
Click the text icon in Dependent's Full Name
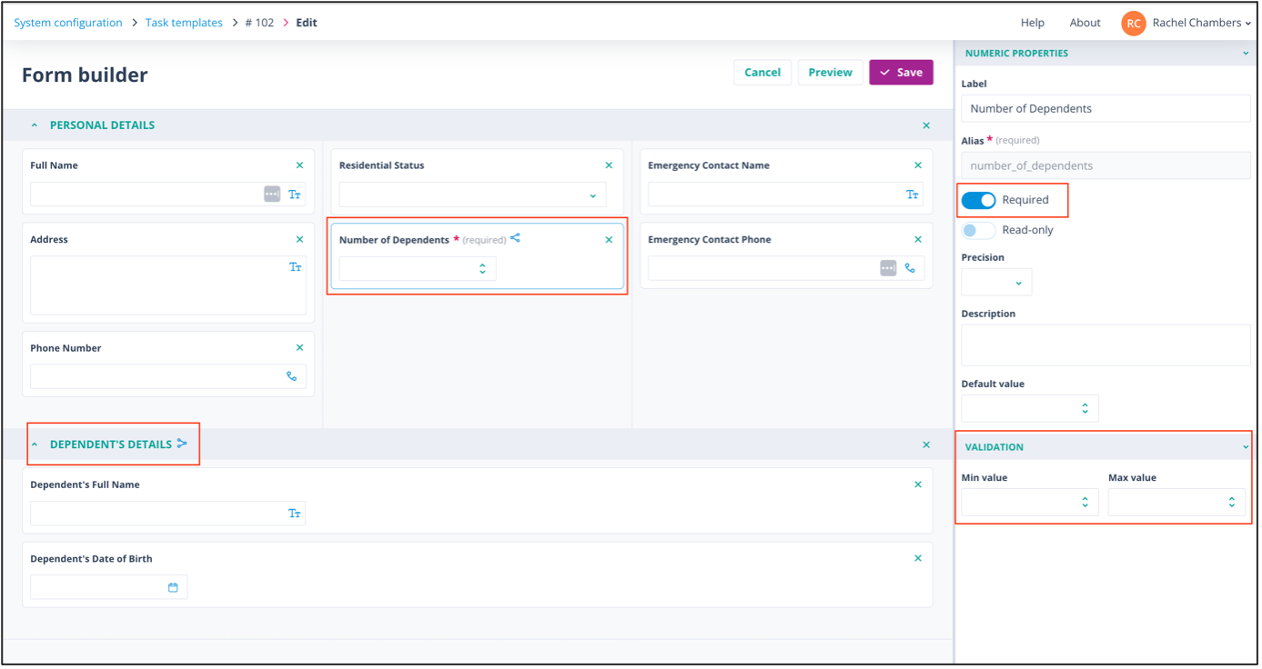coord(294,514)
